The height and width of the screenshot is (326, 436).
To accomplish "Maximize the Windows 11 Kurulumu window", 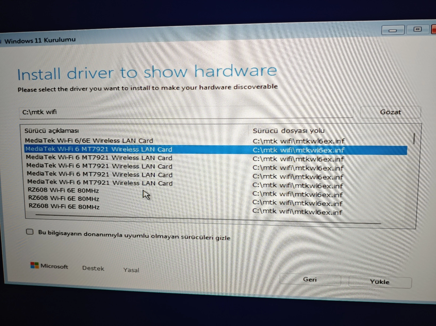I will tap(417, 29).
